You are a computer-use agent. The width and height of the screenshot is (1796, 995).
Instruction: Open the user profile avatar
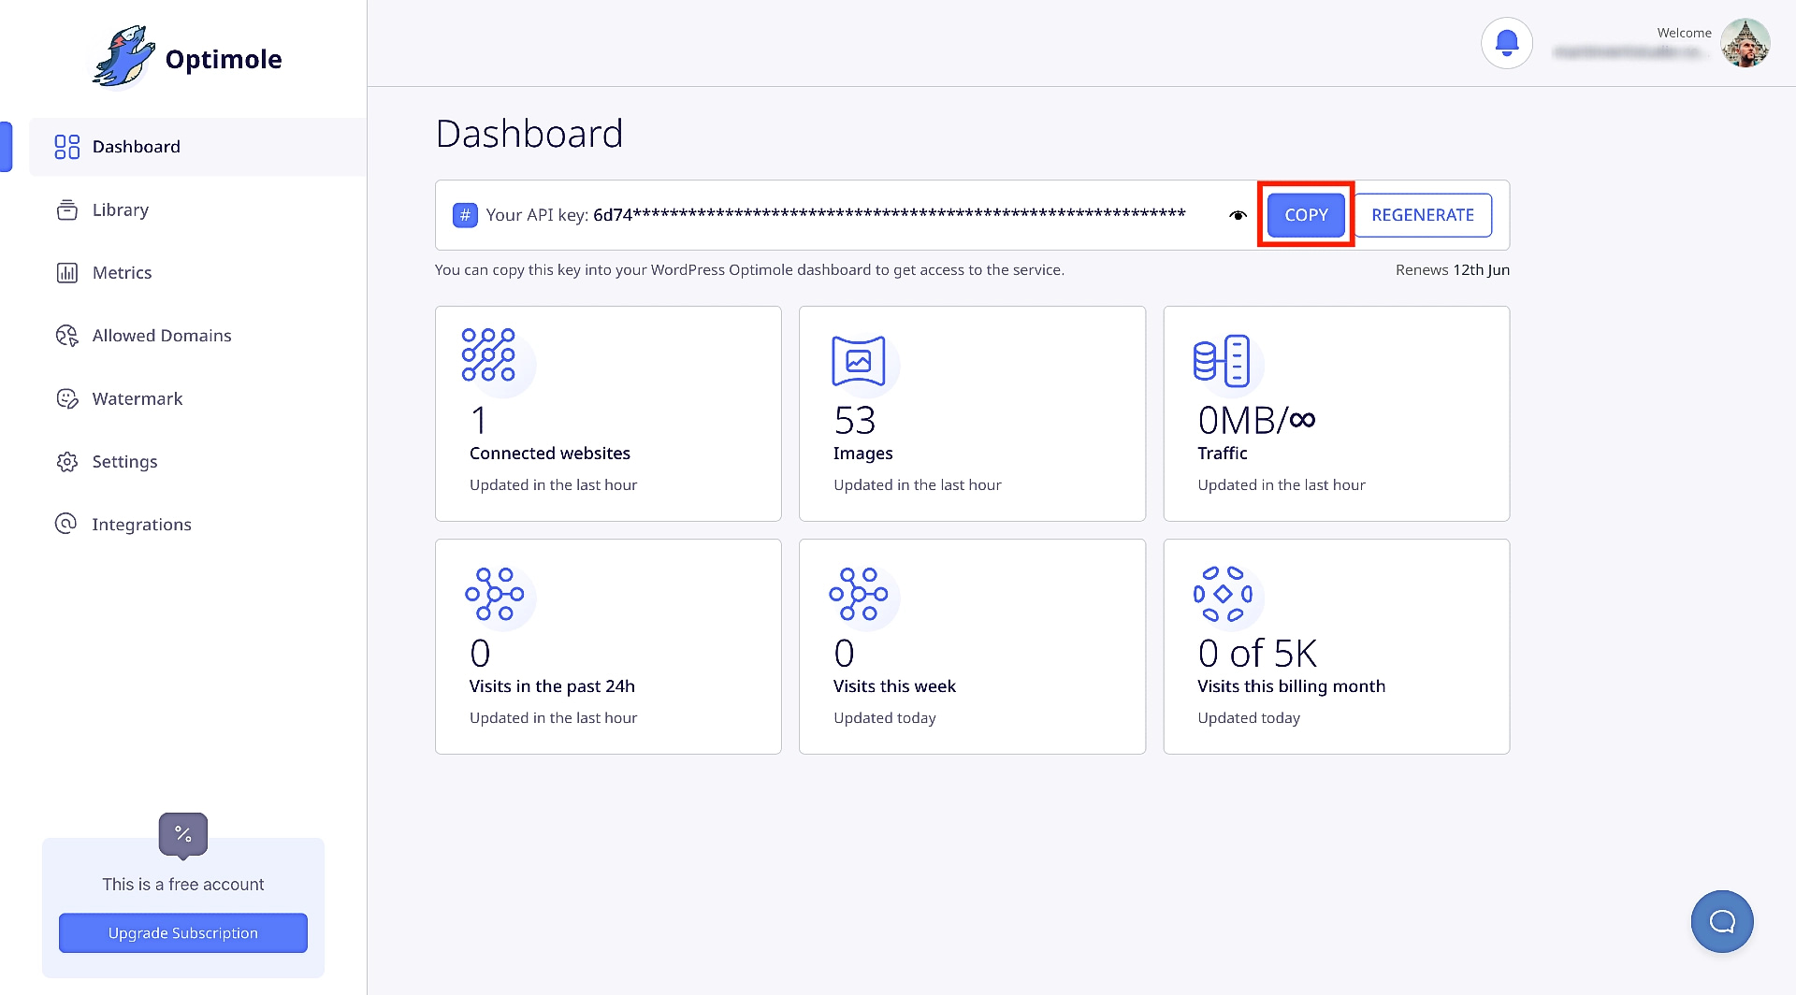(x=1745, y=43)
